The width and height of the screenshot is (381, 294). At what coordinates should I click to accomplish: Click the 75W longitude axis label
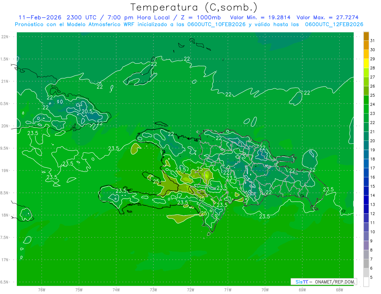pos(79,290)
